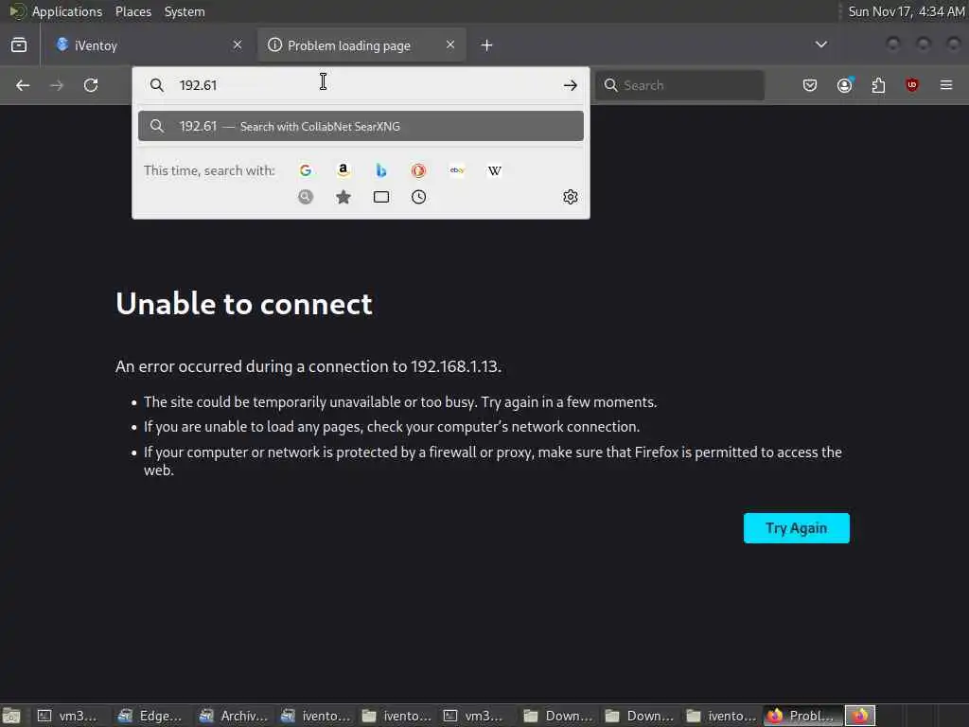Screen dimensions: 969x727
Task: Search this time with Amazon
Action: click(343, 170)
